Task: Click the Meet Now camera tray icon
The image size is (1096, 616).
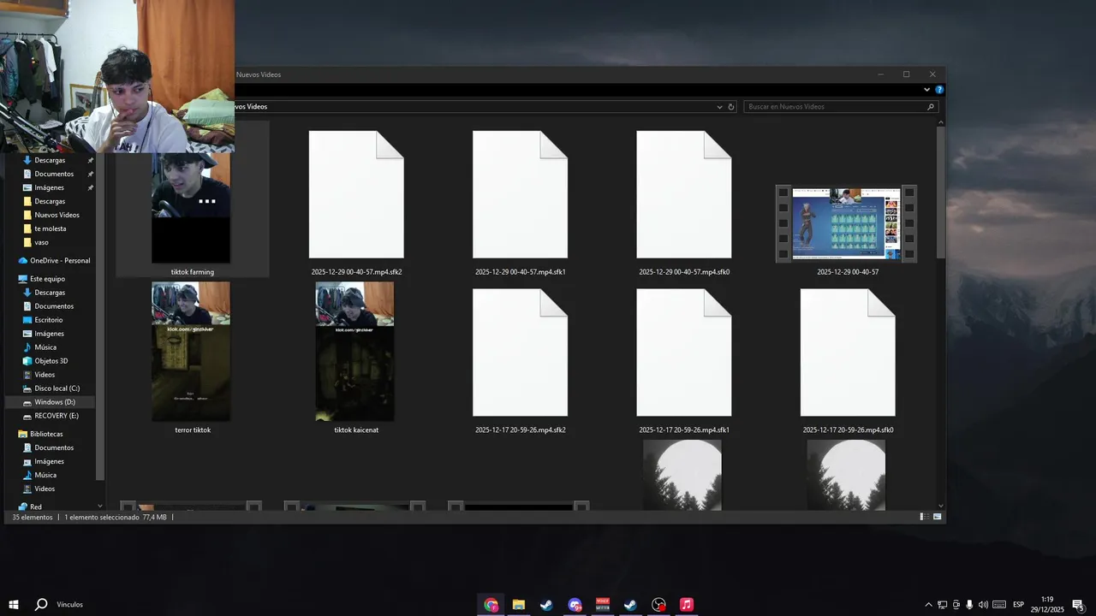Action: point(956,605)
